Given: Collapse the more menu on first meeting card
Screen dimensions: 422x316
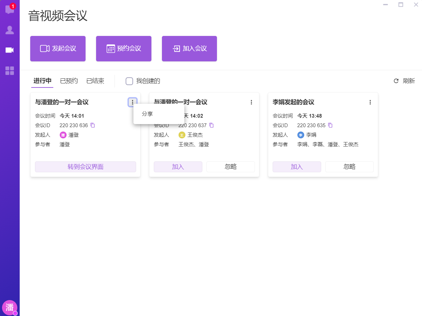Looking at the screenshot, I should point(132,102).
